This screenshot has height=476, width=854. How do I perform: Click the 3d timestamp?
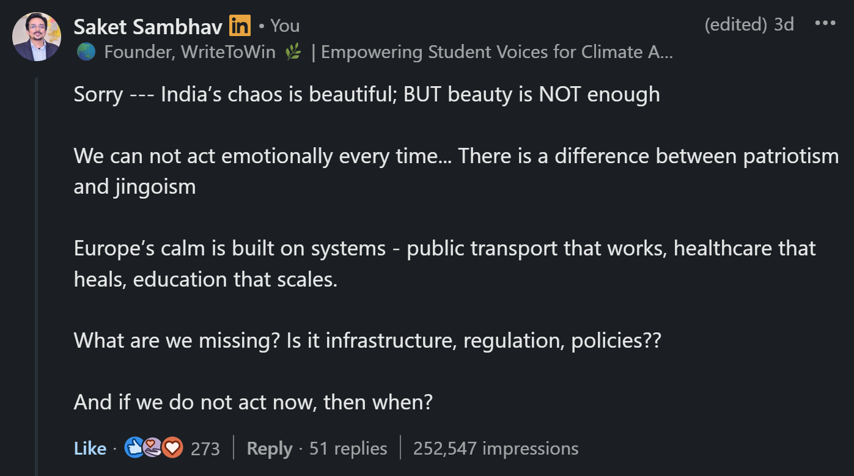tap(784, 24)
